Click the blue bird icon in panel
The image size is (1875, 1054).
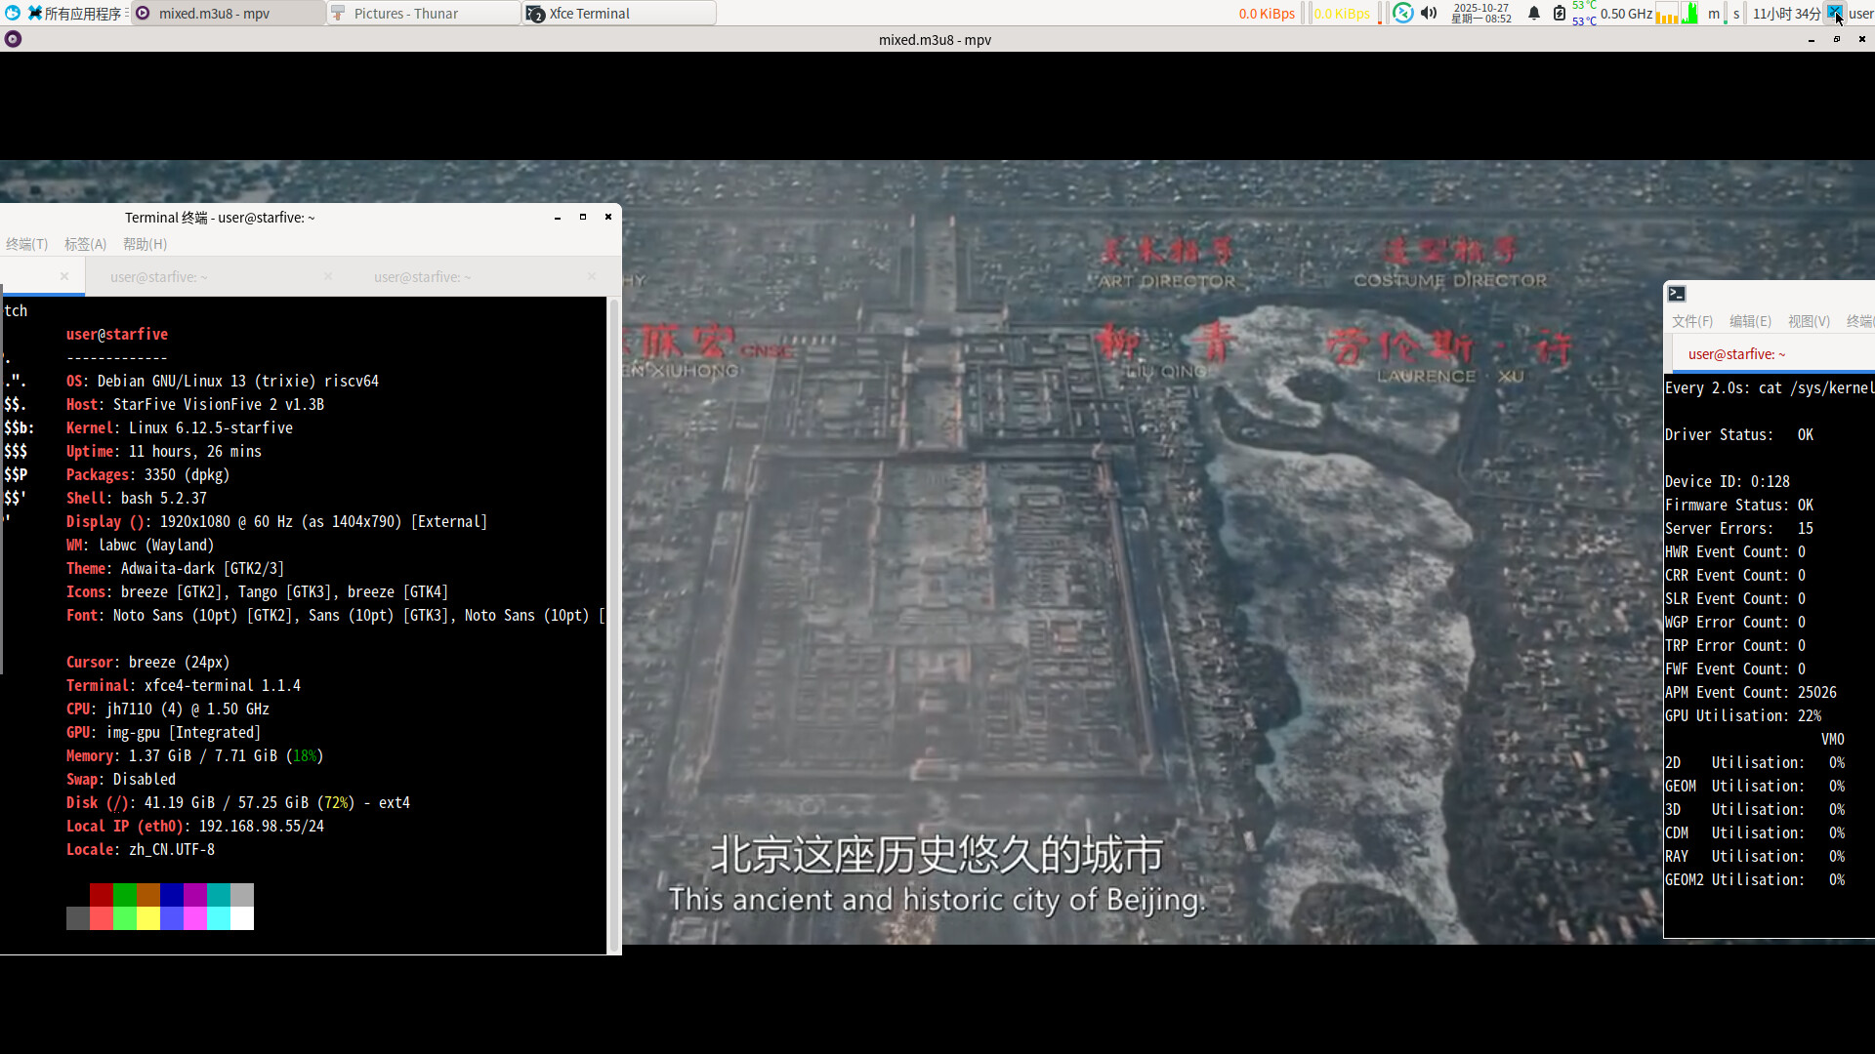pos(13,14)
